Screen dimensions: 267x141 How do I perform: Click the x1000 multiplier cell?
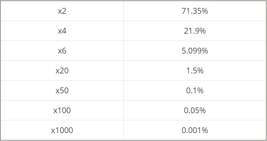tap(62, 130)
